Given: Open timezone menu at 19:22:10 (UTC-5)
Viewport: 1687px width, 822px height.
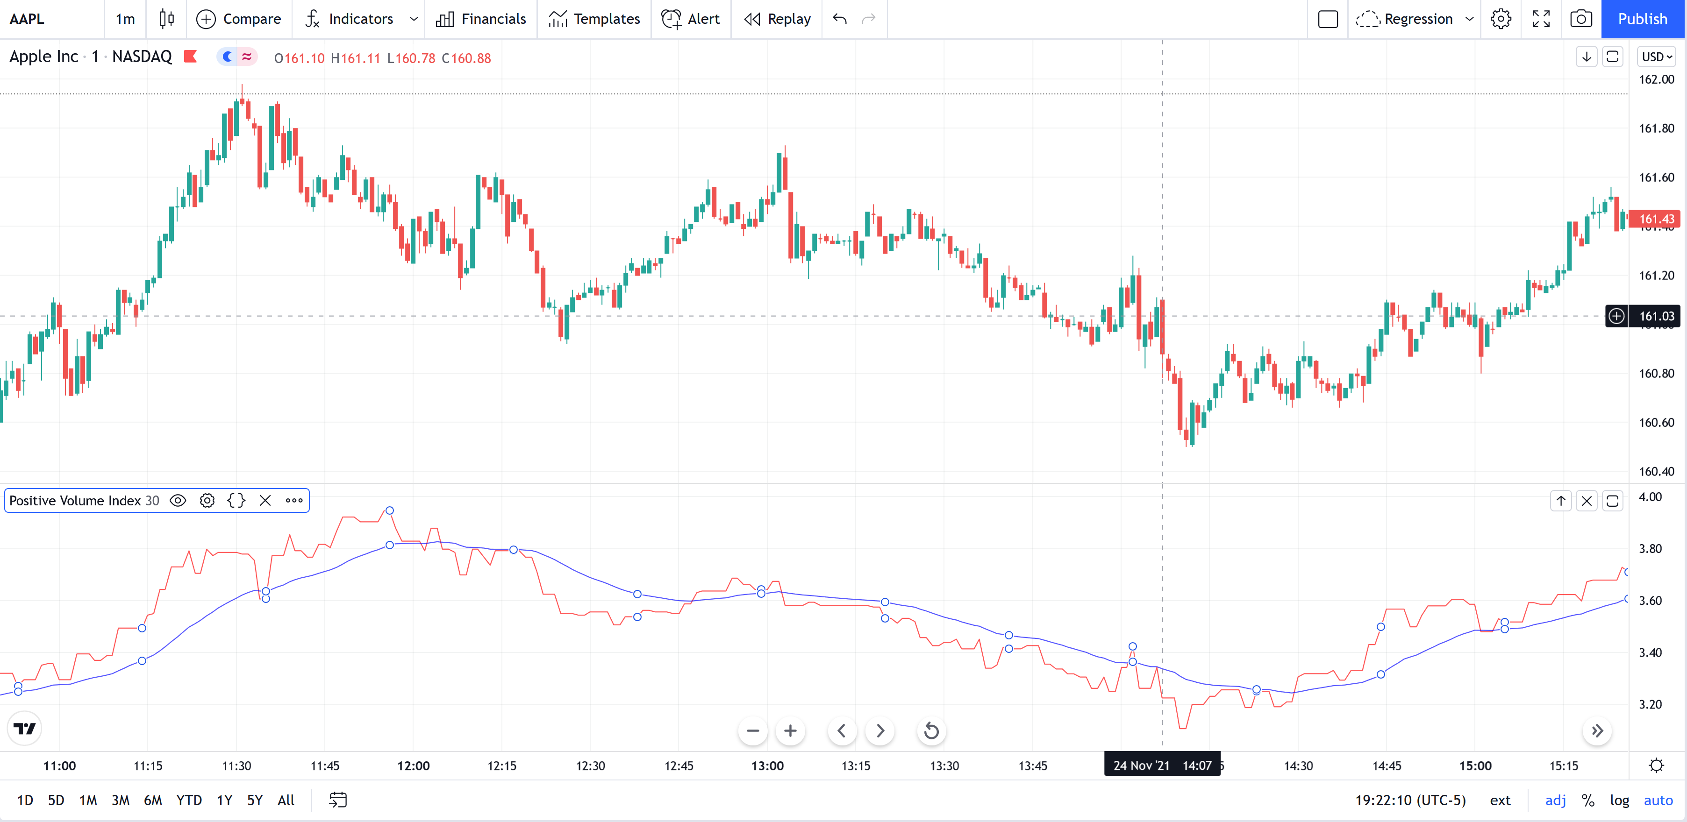Looking at the screenshot, I should pos(1410,800).
